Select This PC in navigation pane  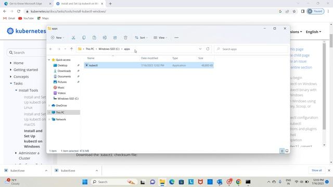[x=63, y=112]
